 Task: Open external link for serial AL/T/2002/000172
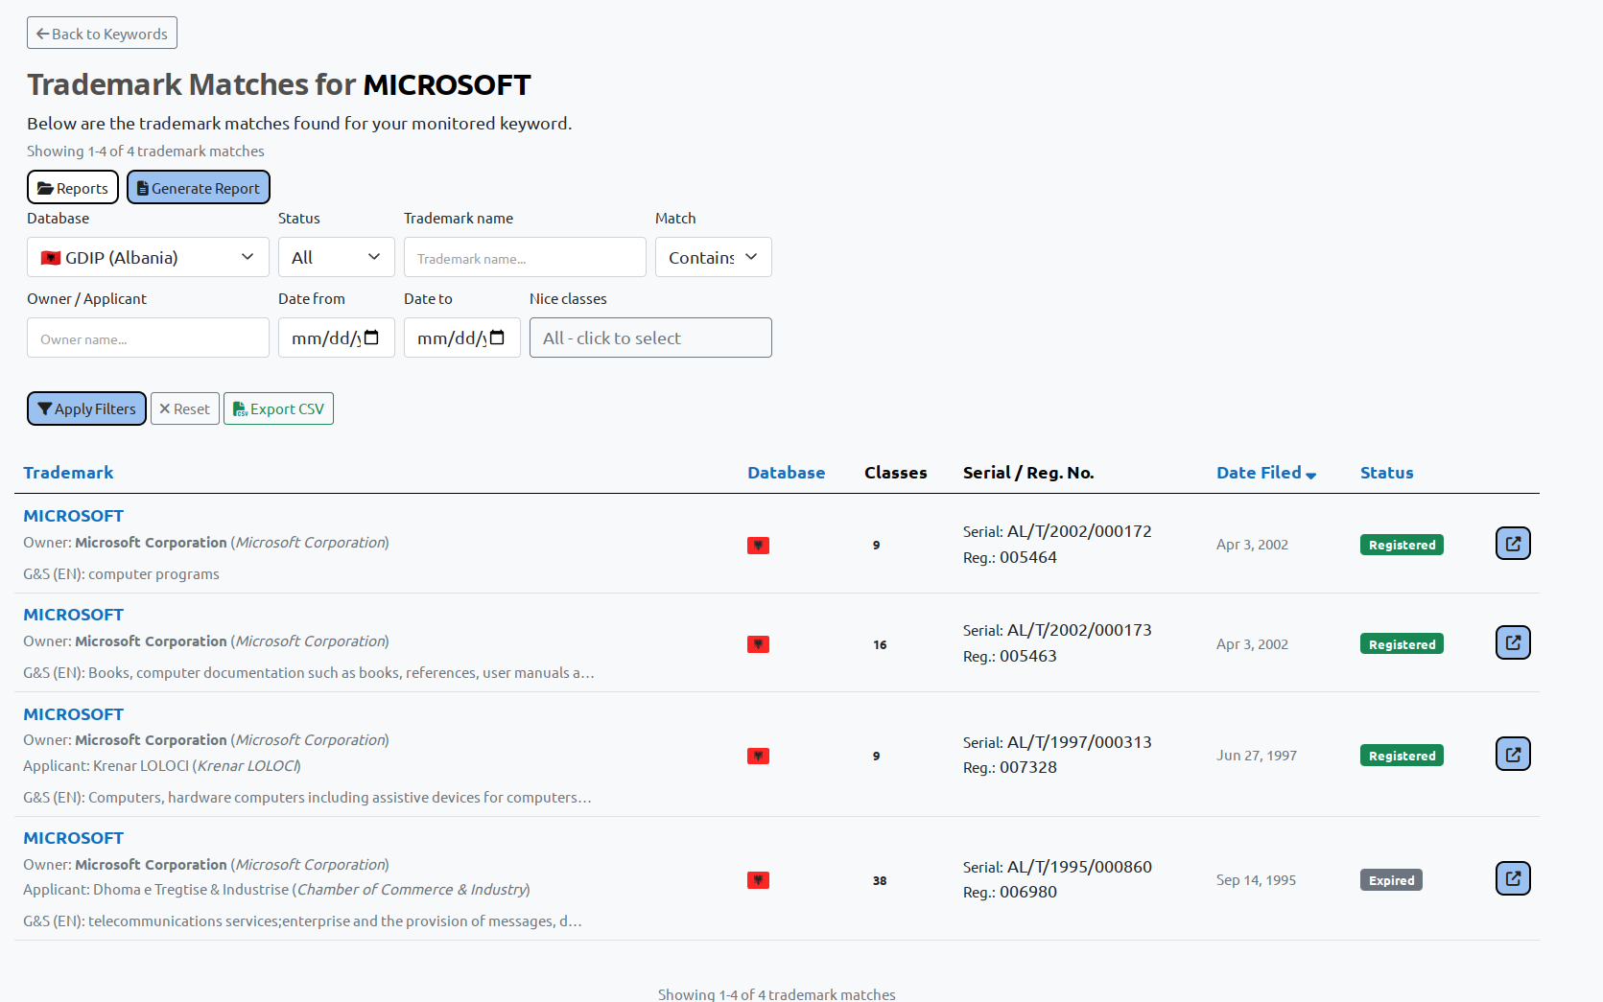tap(1513, 544)
